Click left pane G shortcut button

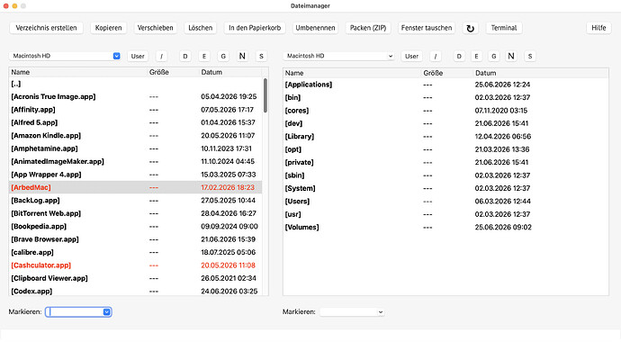223,56
